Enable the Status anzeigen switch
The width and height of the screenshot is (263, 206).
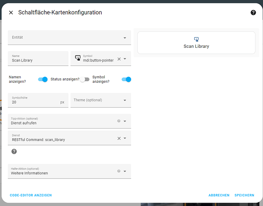[x=85, y=79]
